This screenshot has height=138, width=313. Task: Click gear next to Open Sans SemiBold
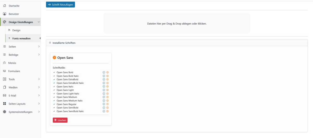(x=107, y=108)
